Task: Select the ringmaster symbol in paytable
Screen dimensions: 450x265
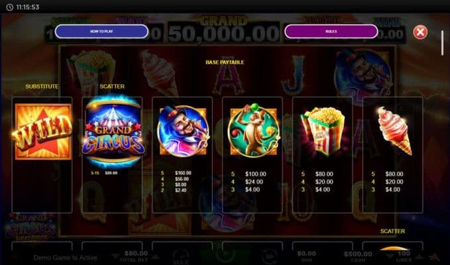Action: (183, 131)
